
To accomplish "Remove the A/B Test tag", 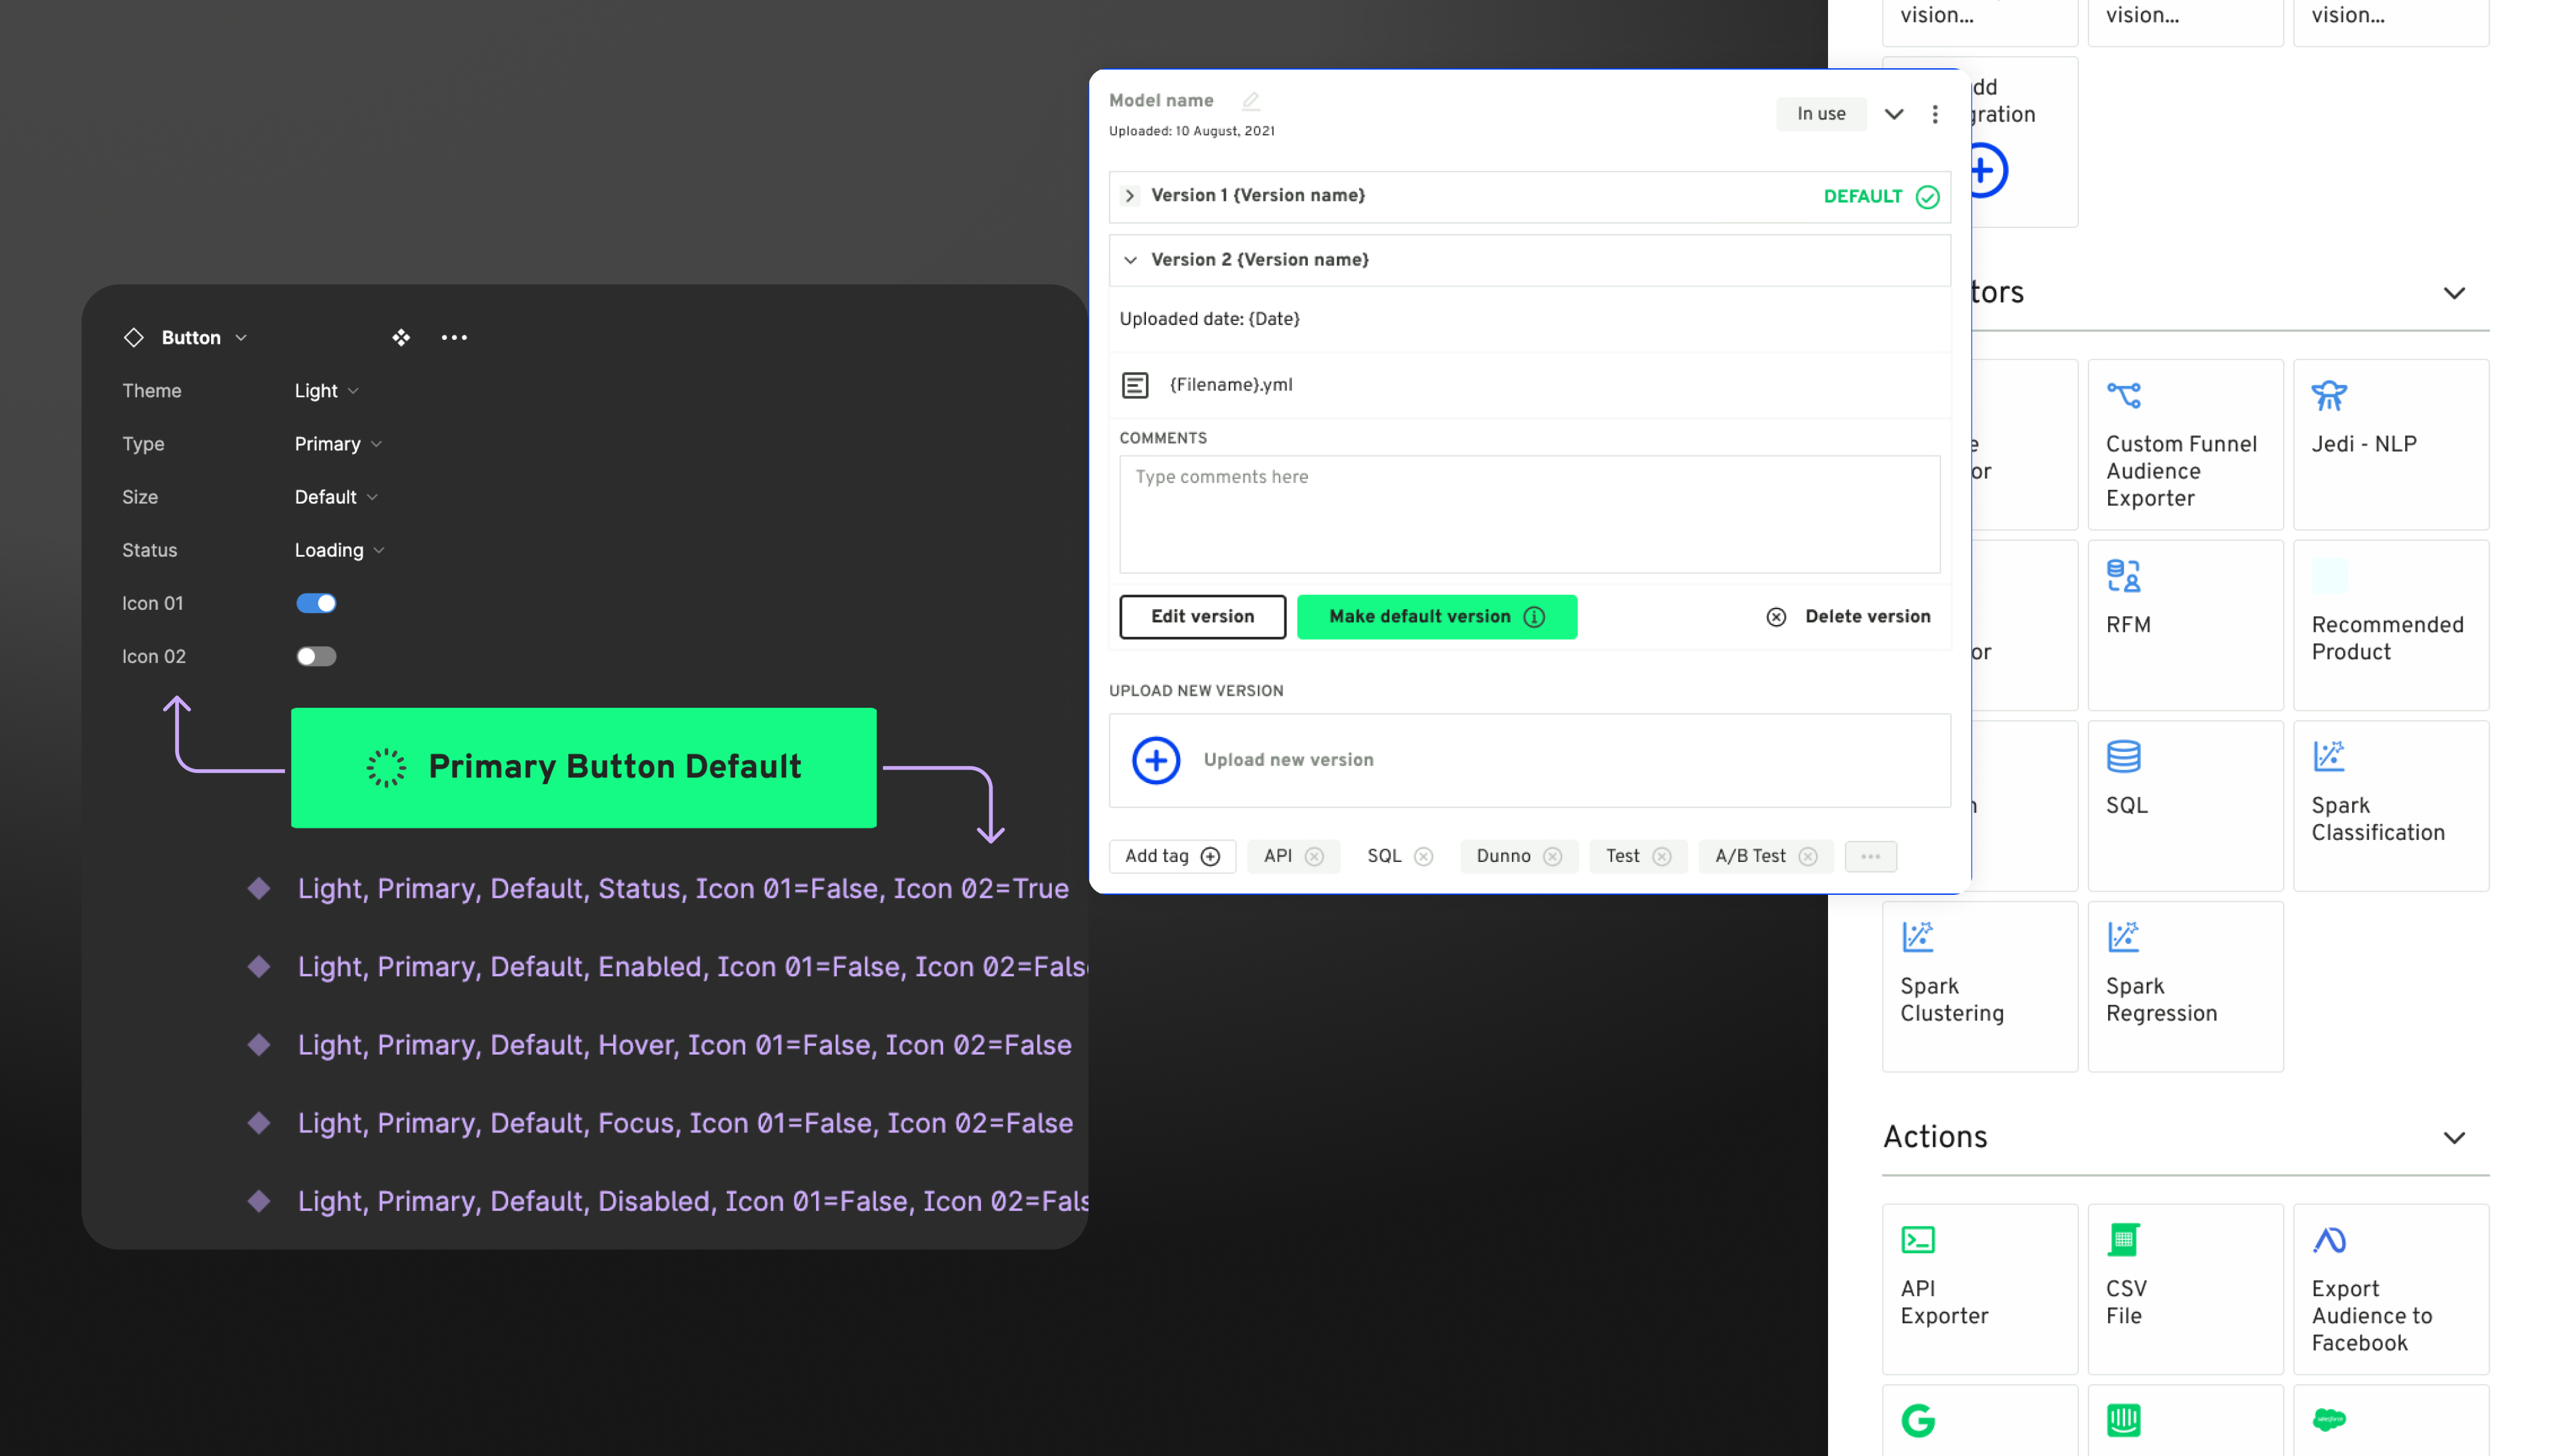I will [x=1808, y=857].
